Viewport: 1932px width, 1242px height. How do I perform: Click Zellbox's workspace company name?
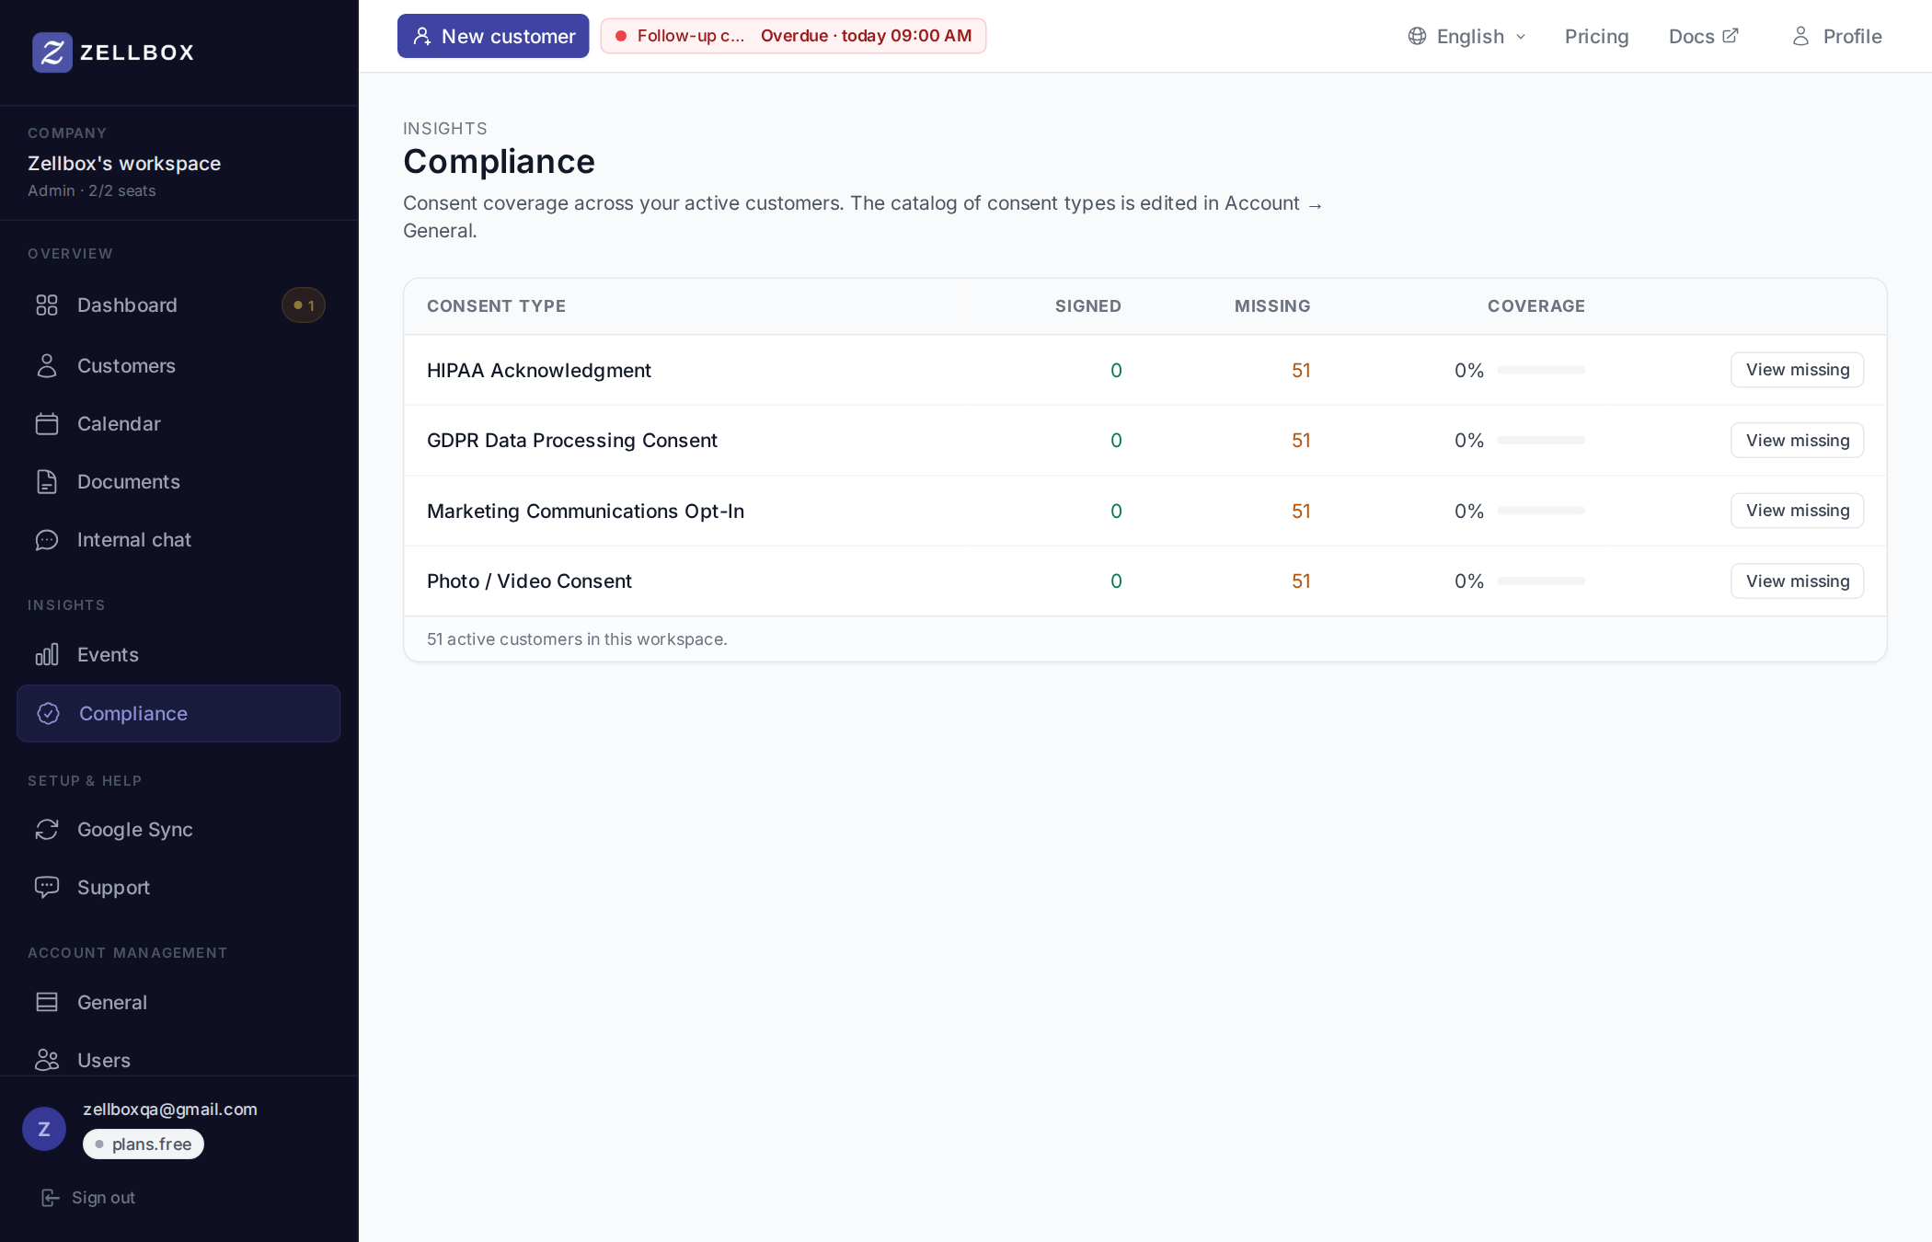click(x=124, y=164)
